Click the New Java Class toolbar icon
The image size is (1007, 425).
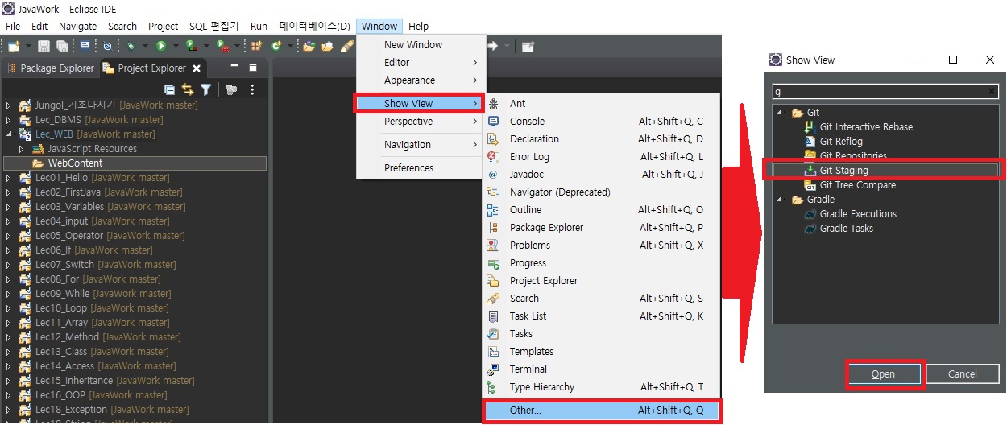point(276,46)
